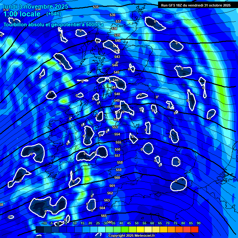
Task: Select the light green swatch between 30 and 35
Action: pos(109,229)
